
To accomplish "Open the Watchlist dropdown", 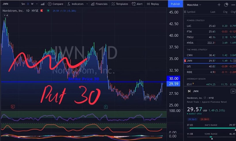I will (194, 5).
